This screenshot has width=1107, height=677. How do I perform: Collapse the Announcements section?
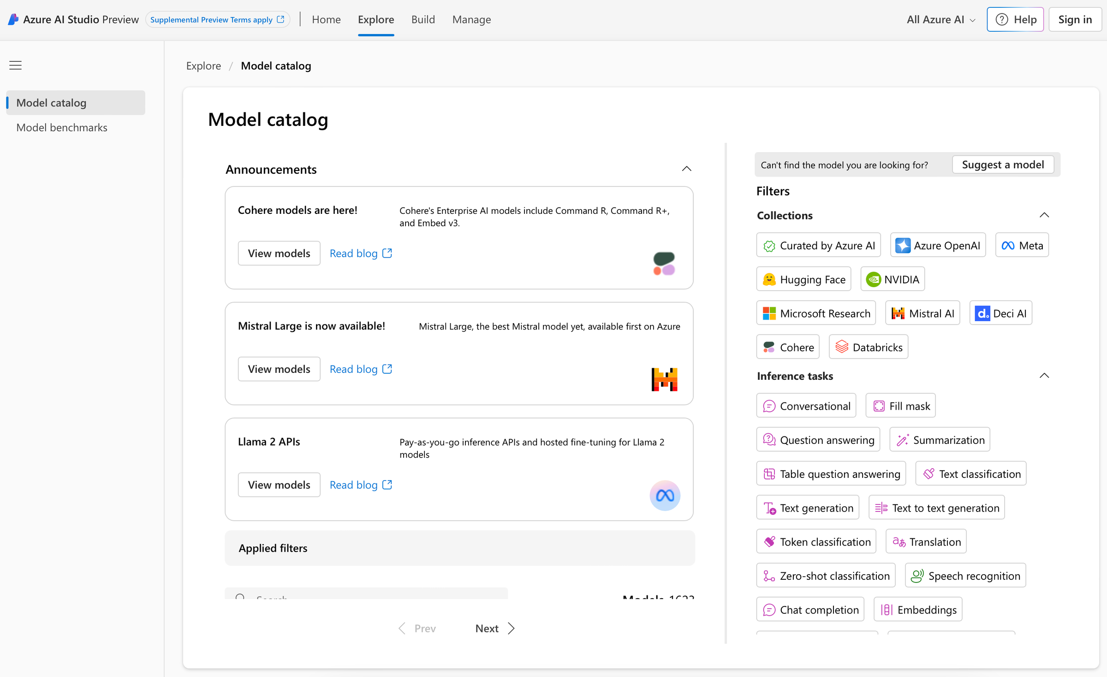(x=686, y=169)
